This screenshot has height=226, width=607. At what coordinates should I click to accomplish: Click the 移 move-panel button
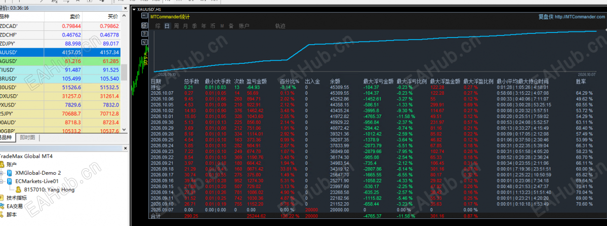[144, 25]
